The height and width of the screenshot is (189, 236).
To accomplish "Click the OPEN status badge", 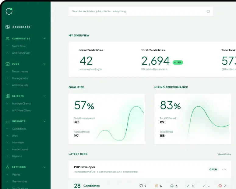I will tap(213, 169).
